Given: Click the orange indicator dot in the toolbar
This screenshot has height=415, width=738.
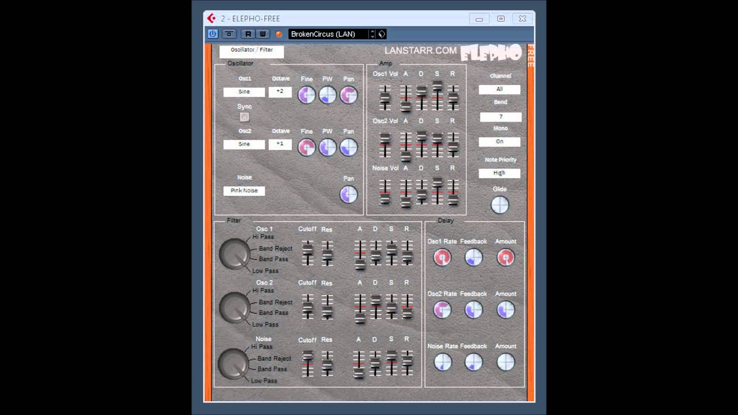Looking at the screenshot, I should point(279,34).
